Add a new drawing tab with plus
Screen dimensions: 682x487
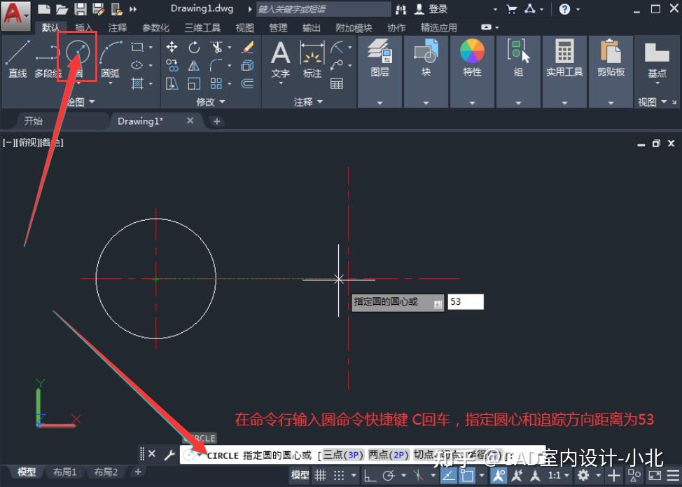(217, 121)
